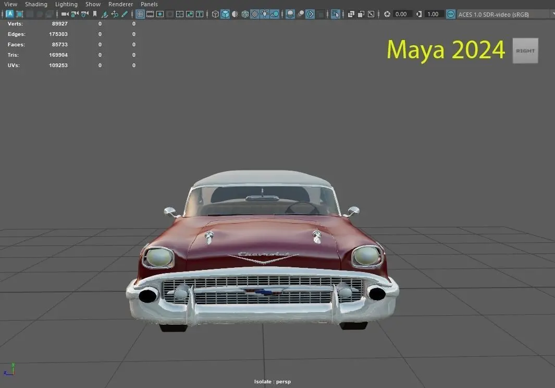Open the ACES 1.0 SDR-video (sRGB) dropdown
This screenshot has height=388, width=555.
(x=505, y=14)
